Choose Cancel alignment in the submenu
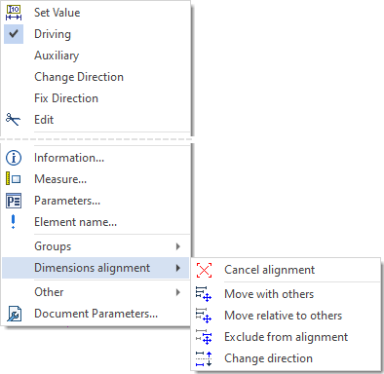Viewport: 384px width, 374px height. [286, 270]
